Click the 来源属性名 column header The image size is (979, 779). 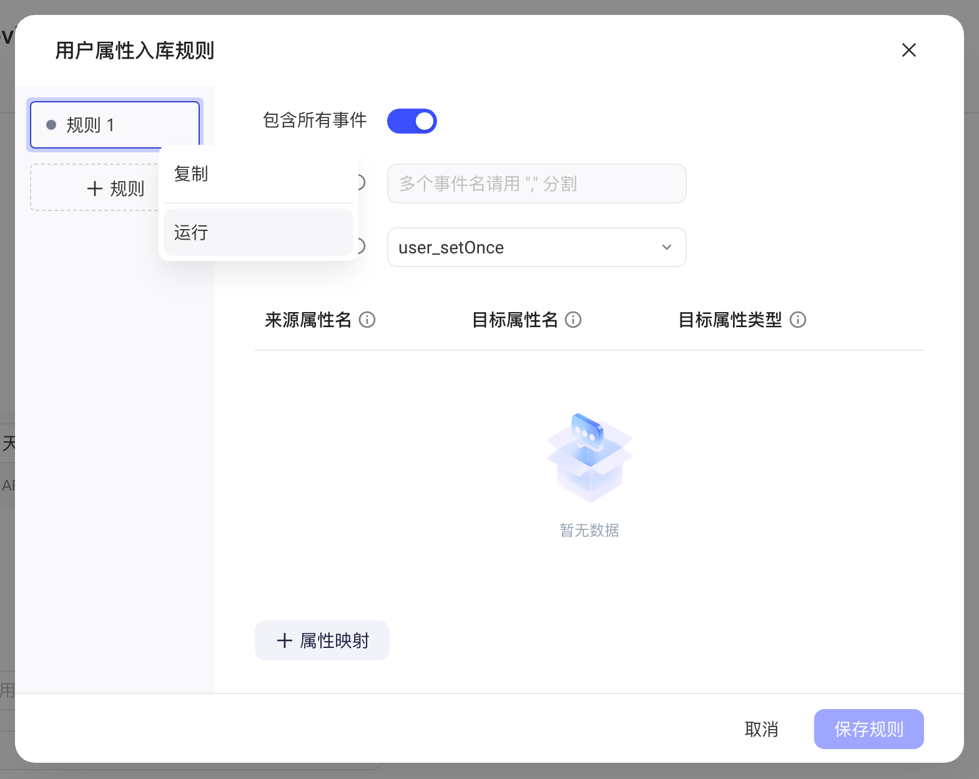click(308, 320)
